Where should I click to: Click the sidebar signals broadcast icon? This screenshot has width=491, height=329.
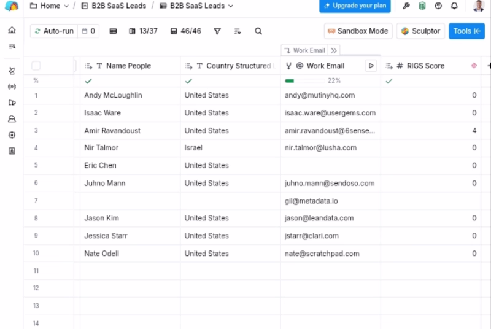[12, 87]
